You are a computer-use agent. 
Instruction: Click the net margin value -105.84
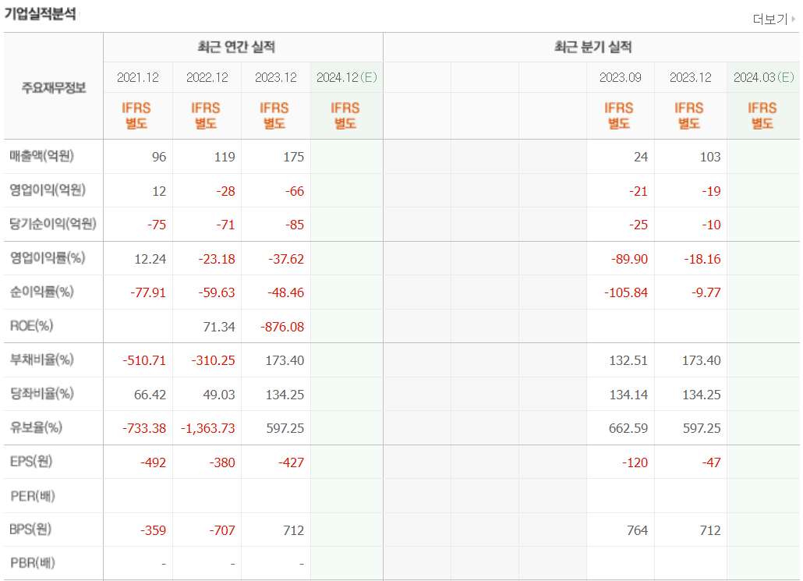pos(626,292)
